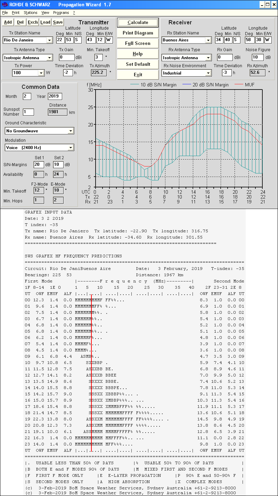Click the Tx Gain input field

(67, 57)
